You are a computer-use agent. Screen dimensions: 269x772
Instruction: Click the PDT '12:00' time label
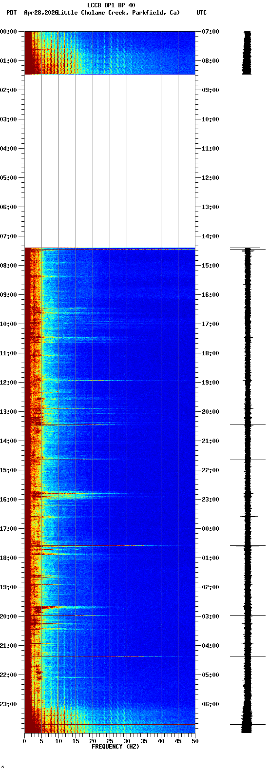point(8,383)
